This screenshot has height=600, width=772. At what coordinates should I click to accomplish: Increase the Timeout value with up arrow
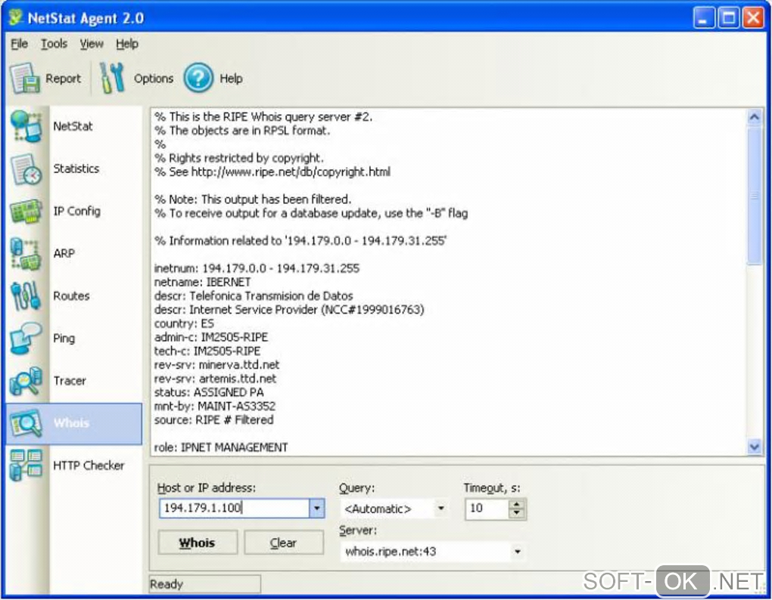(516, 504)
